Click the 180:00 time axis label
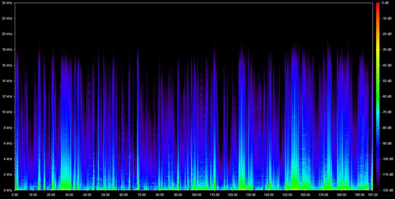The width and height of the screenshot is (395, 199). pyautogui.click(x=341, y=195)
